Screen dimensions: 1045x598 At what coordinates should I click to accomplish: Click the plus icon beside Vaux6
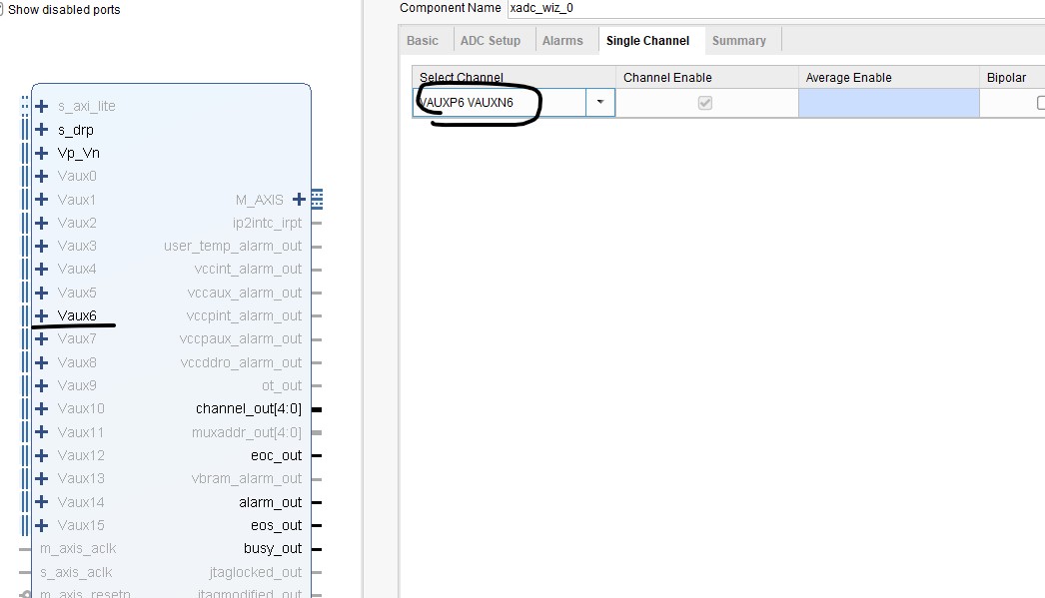pos(41,315)
